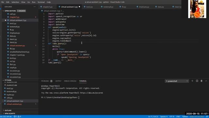Open the Run menu

coord(34,2)
